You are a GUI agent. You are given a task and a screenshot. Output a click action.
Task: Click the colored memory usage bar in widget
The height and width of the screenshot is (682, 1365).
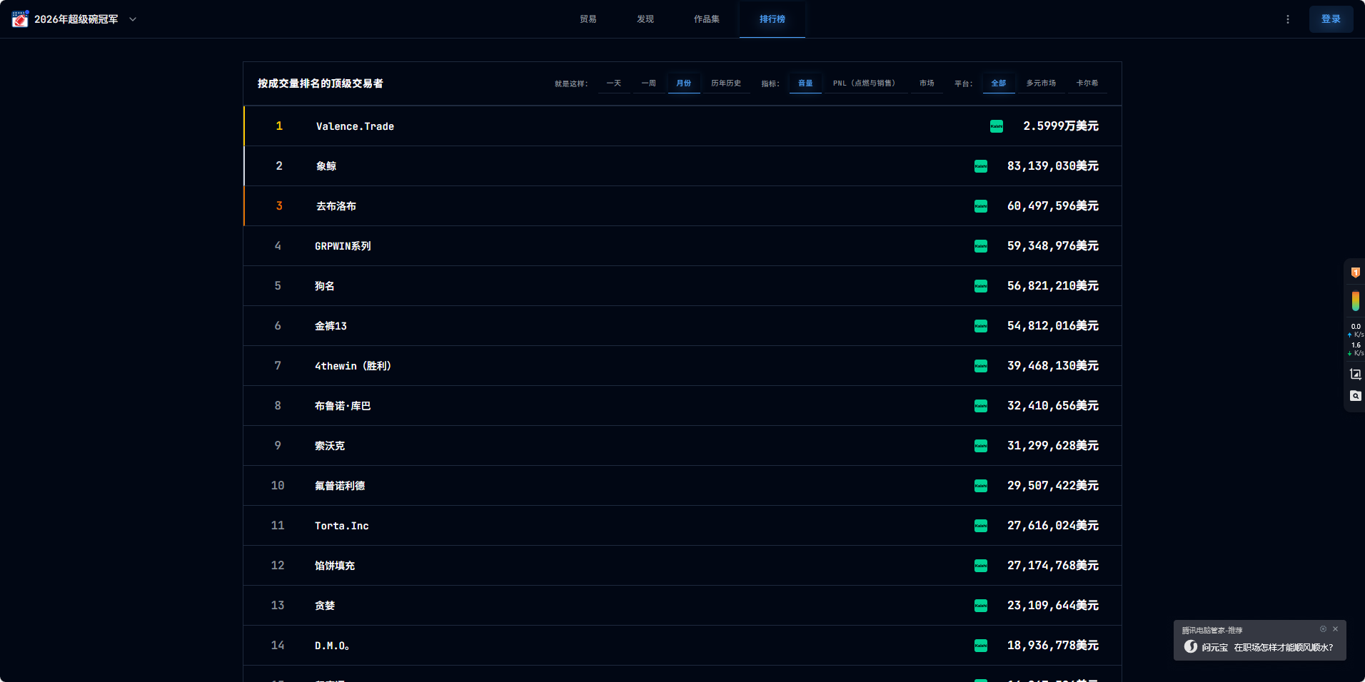(x=1355, y=301)
